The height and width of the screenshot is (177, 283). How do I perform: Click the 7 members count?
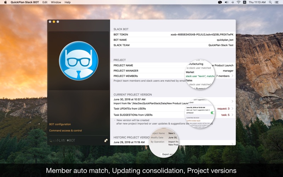(223, 76)
